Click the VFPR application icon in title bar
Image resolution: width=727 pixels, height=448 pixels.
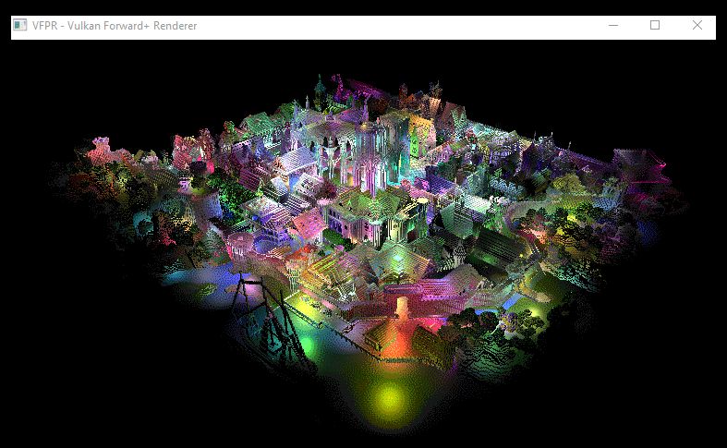coord(20,25)
